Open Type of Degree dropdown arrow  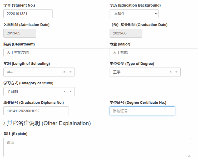tap(176, 72)
